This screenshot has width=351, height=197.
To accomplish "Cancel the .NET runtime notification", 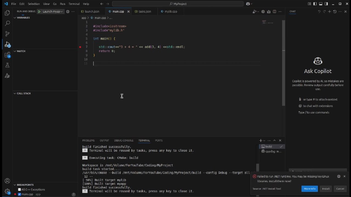I will [x=340, y=189].
